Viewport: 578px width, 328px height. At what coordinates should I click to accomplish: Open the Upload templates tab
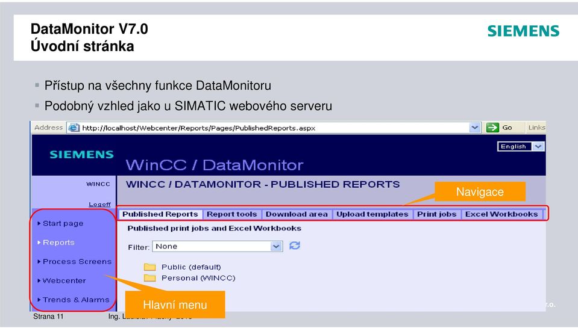(x=372, y=214)
